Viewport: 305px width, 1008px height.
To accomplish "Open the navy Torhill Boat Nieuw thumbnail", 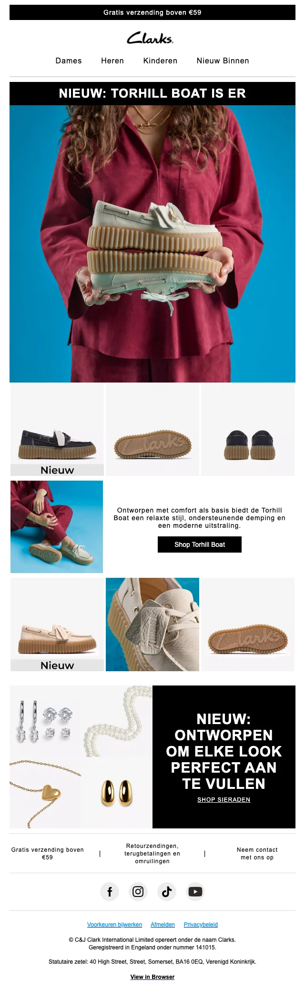I will (57, 430).
